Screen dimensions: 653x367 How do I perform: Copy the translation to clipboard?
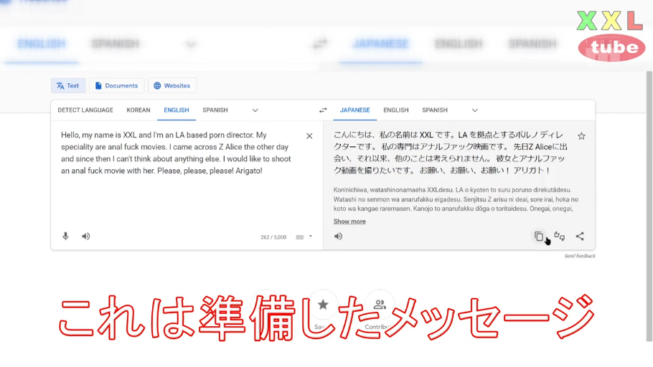[x=539, y=236]
